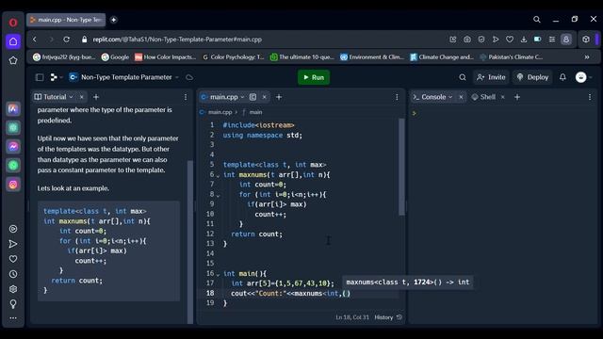603x339 pixels.
Task: Click the green Run button
Action: point(314,77)
